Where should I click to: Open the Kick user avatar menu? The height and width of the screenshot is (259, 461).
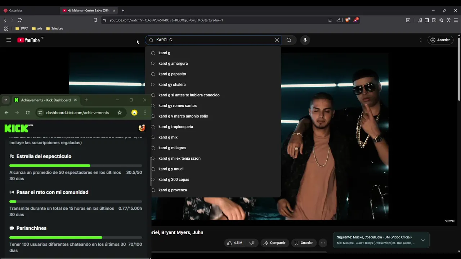(142, 128)
